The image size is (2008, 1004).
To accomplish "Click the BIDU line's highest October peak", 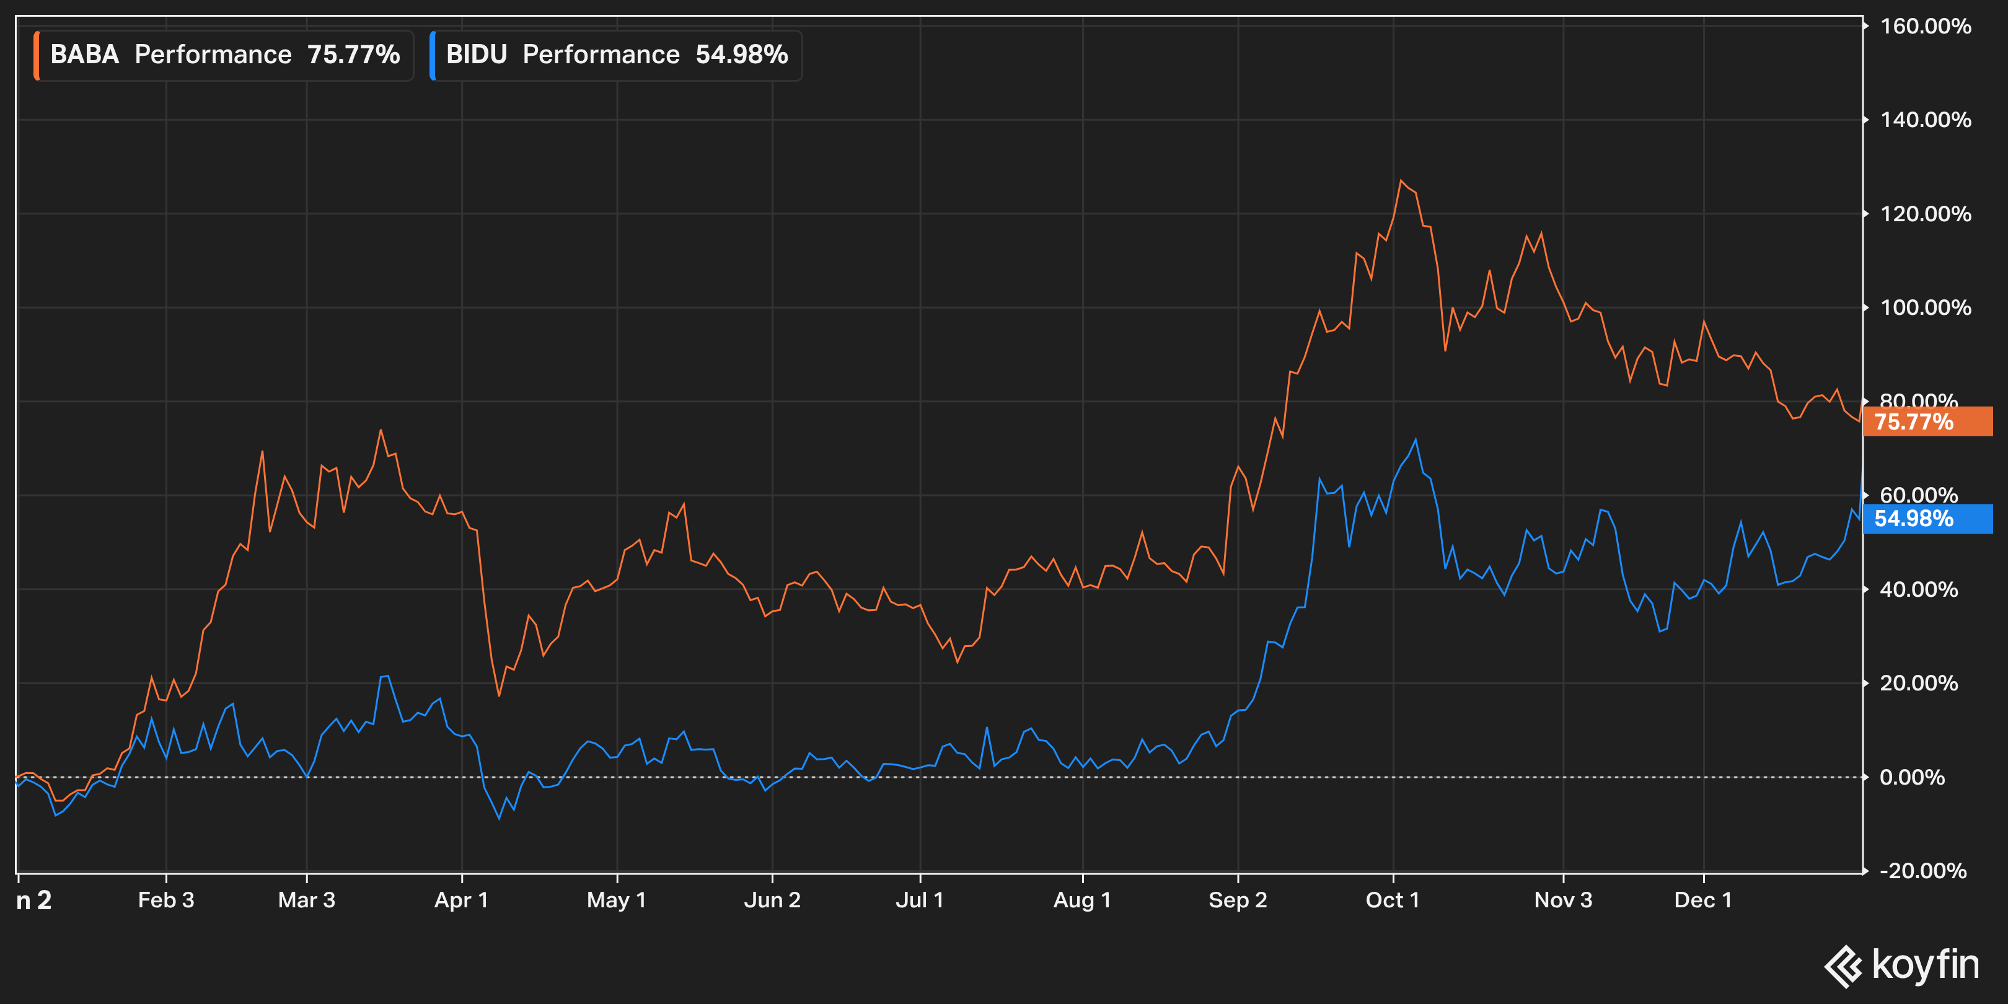I will [1416, 439].
